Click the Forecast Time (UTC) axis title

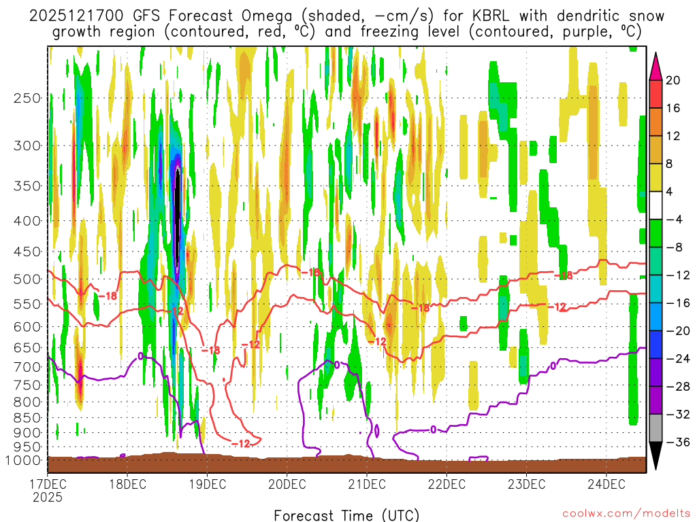tap(346, 515)
